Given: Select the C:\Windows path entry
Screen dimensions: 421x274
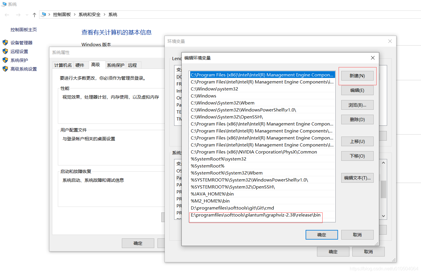Looking at the screenshot, I should pos(262,96).
